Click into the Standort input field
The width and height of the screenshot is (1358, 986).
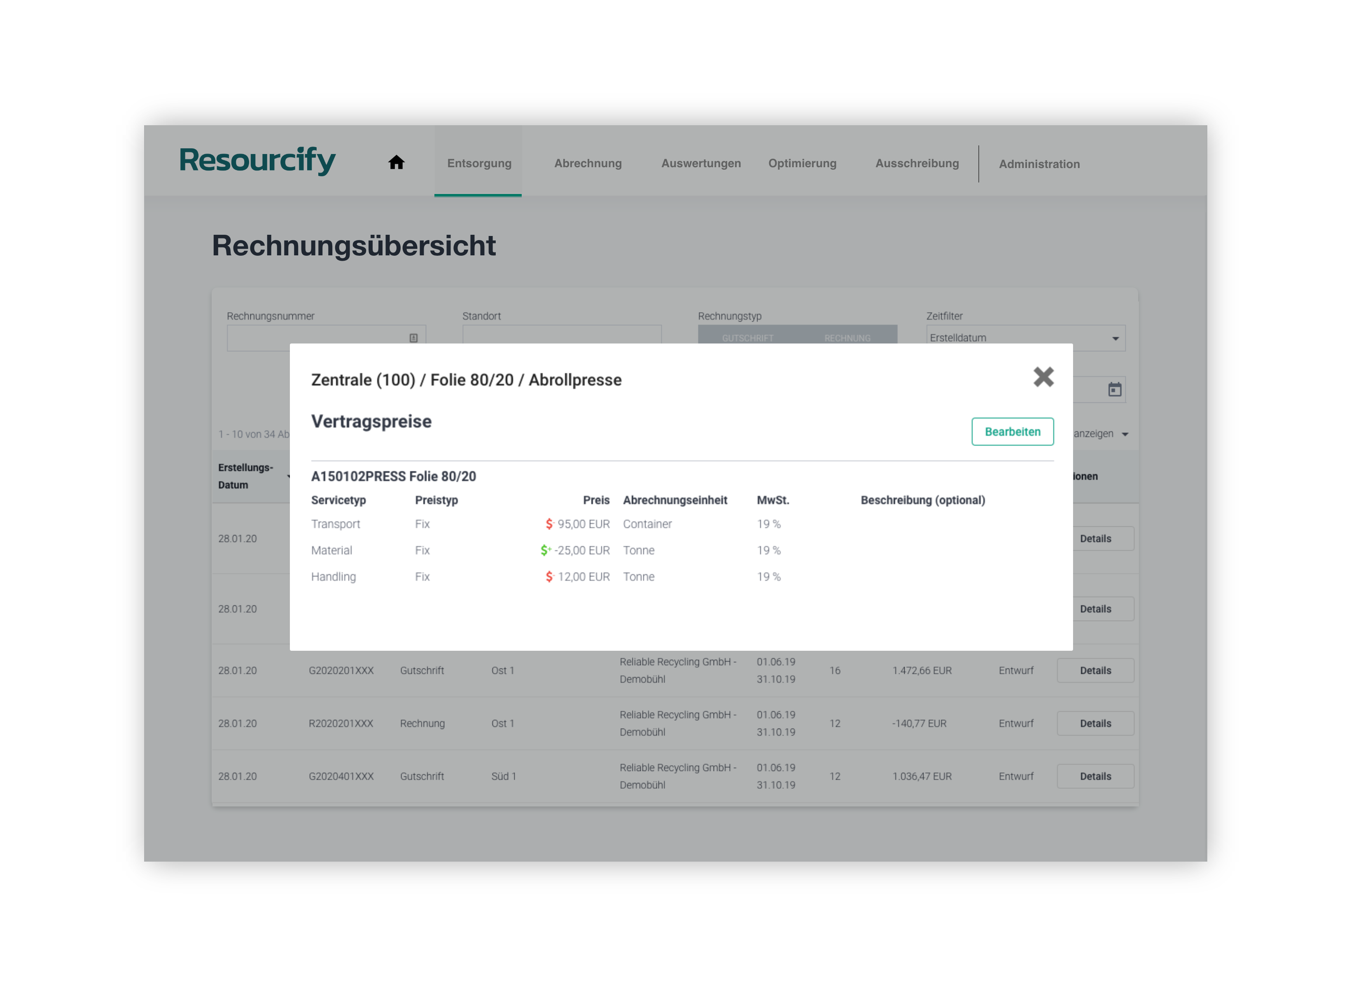click(x=562, y=335)
